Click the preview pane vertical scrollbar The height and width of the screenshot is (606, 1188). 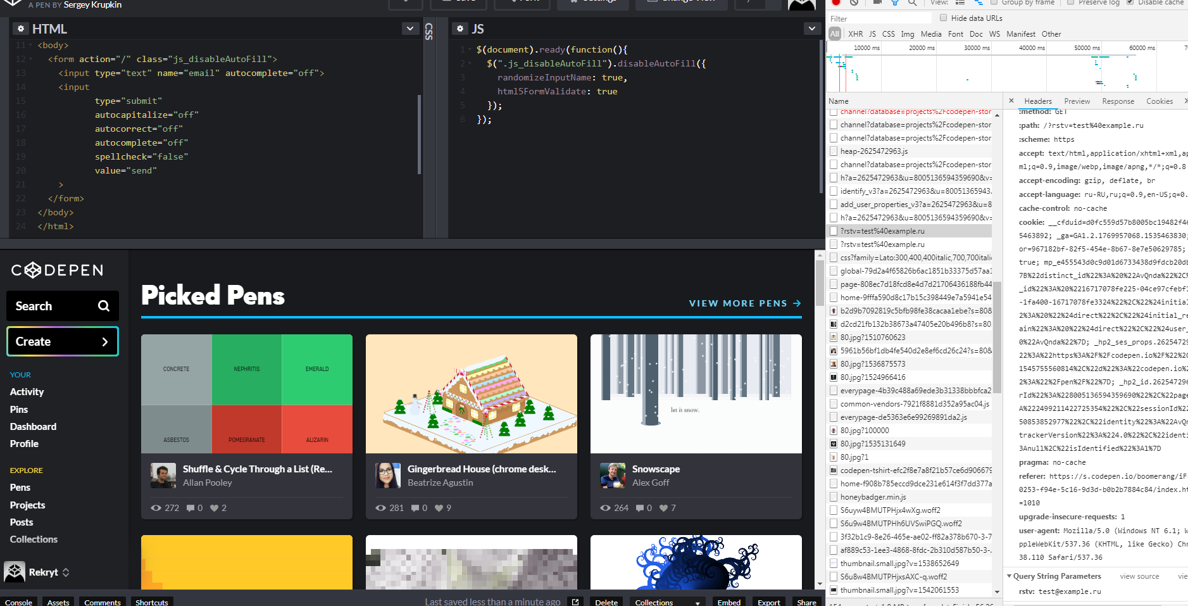click(x=820, y=283)
